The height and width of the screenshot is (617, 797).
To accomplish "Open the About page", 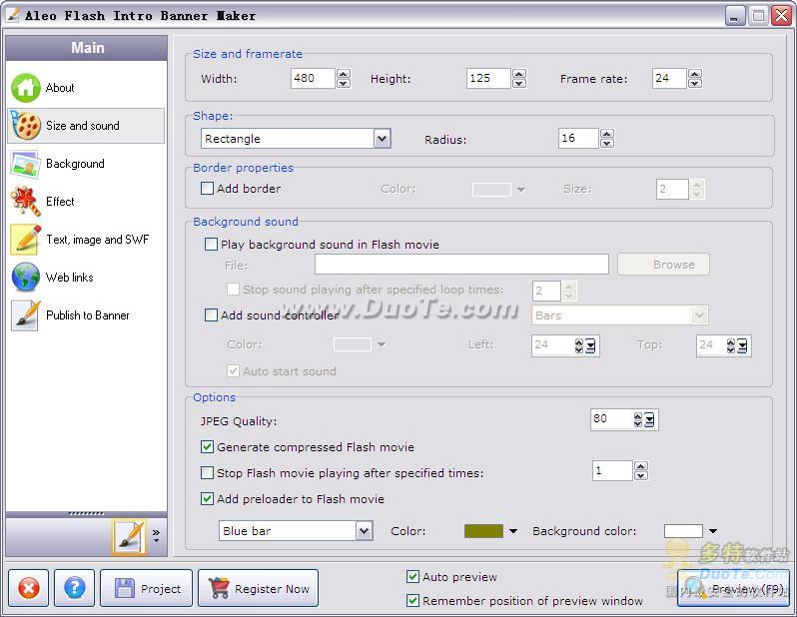I will point(60,88).
